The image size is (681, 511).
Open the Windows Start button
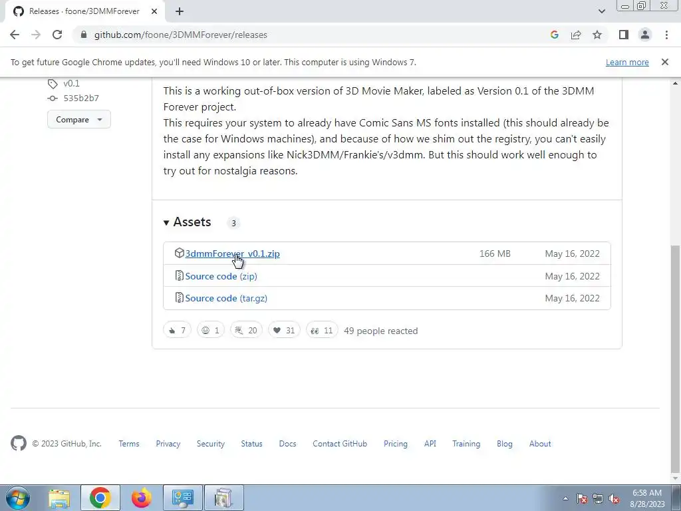[18, 498]
